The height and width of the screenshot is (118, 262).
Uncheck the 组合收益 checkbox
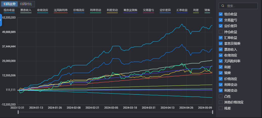pos(221,14)
